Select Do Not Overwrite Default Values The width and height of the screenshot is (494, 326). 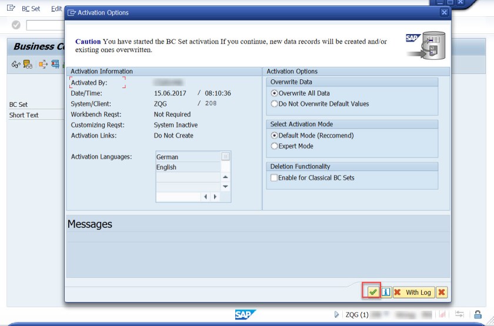coord(274,104)
